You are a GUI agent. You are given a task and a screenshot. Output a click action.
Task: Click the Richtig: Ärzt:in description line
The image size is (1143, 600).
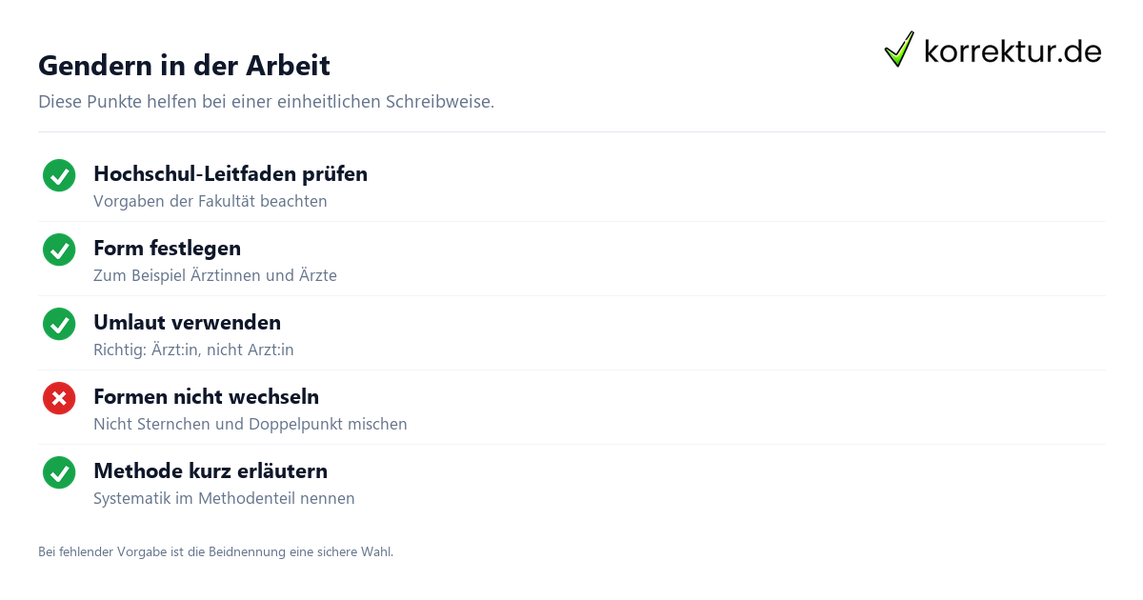pyautogui.click(x=193, y=350)
